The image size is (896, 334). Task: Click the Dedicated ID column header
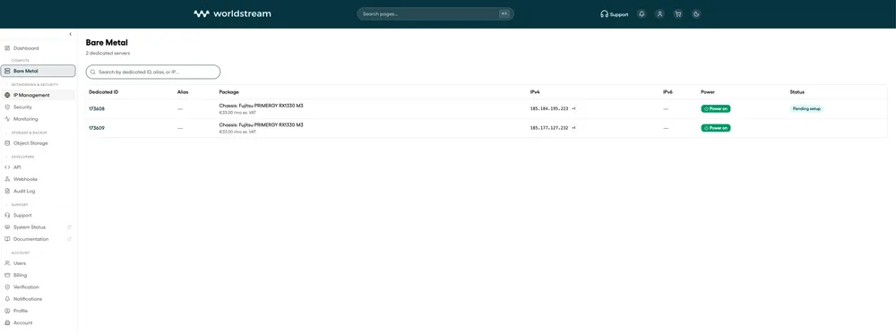point(103,92)
